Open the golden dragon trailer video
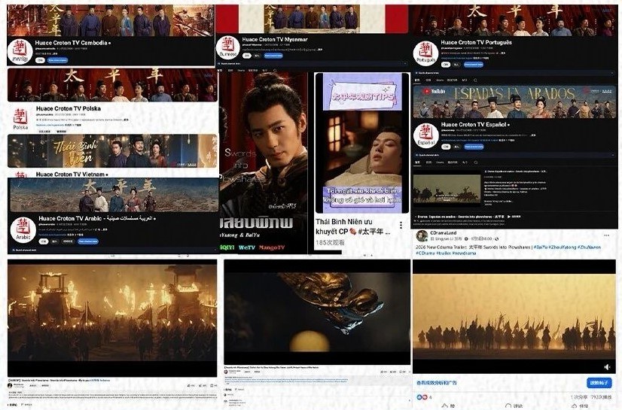The width and height of the screenshot is (622, 410). pyautogui.click(x=315, y=312)
